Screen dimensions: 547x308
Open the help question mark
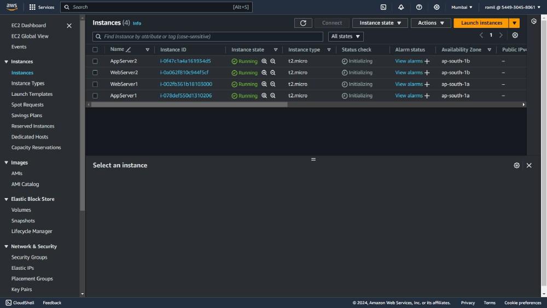[419, 7]
